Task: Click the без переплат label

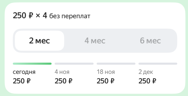Action: (70, 16)
